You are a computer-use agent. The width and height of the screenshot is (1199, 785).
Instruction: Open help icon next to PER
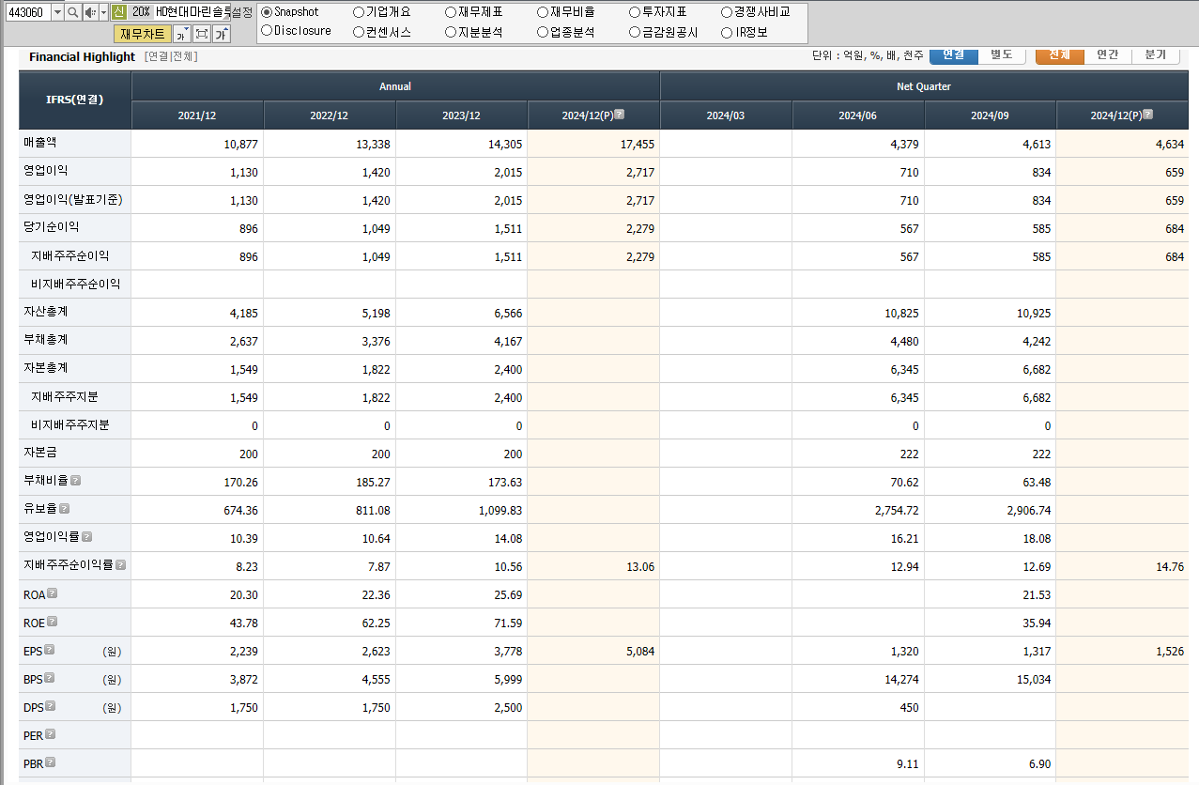51,734
